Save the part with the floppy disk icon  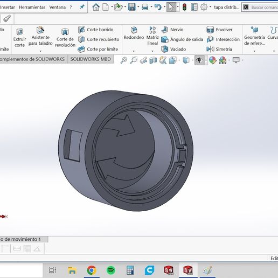click(132, 7)
